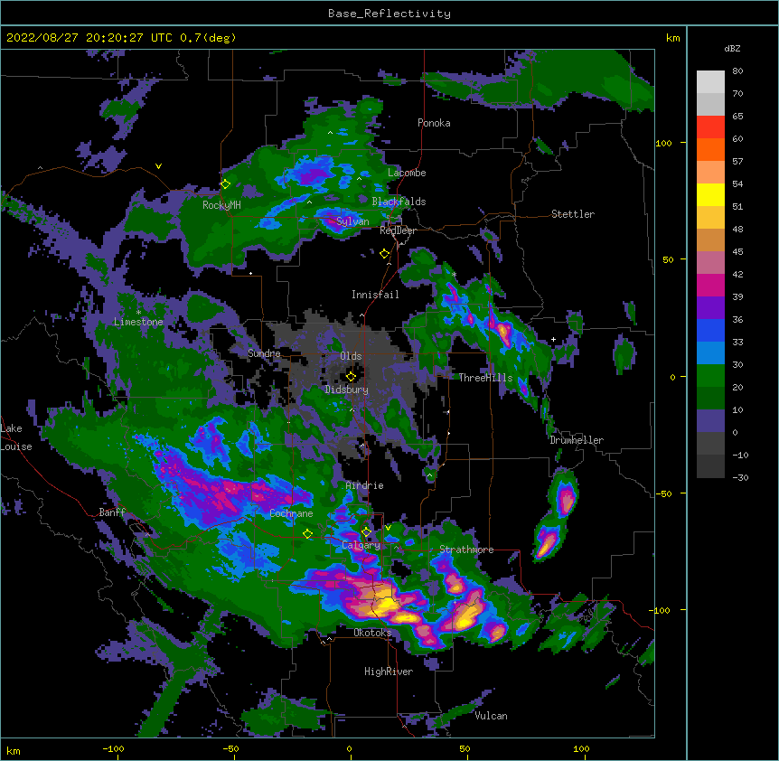Click the Cochrane label

pyautogui.click(x=291, y=513)
